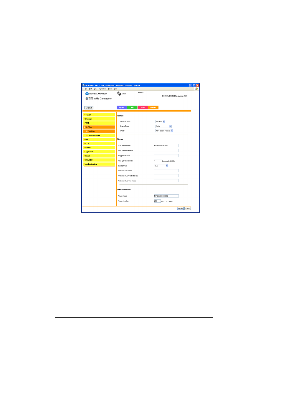Switch to the System tab
This screenshot has height=397, width=281.
tap(122, 108)
